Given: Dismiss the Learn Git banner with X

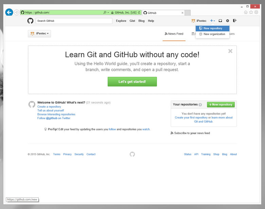Looking at the screenshot, I should (x=230, y=51).
